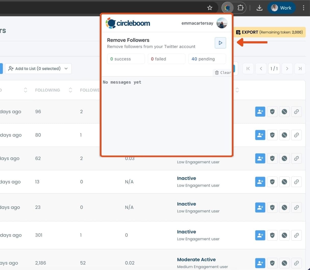Block the user with 301 following
Viewport: 310px width, 270px height.
[284, 235]
